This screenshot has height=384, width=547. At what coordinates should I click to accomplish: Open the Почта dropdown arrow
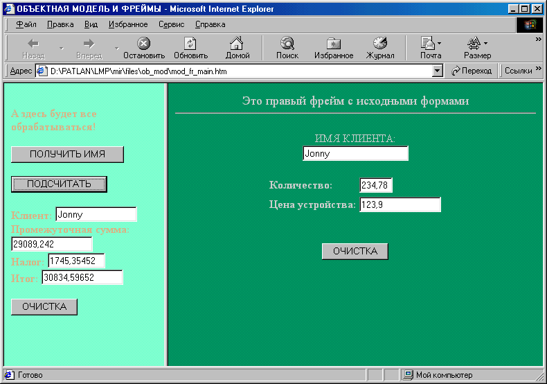(x=439, y=43)
